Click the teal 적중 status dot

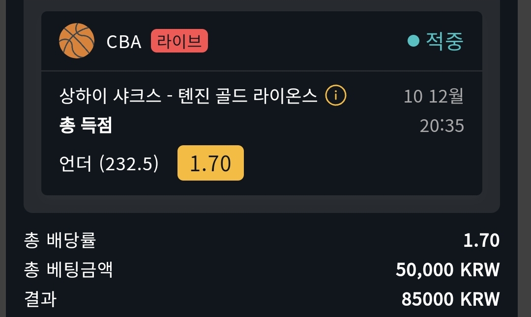tap(413, 41)
